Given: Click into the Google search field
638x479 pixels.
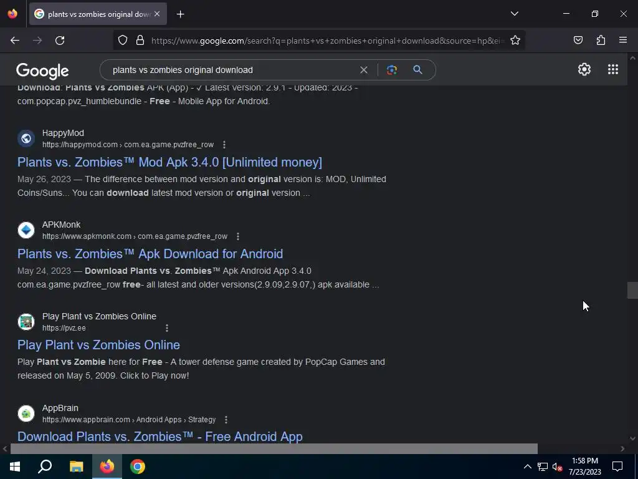Looking at the screenshot, I should pyautogui.click(x=232, y=70).
